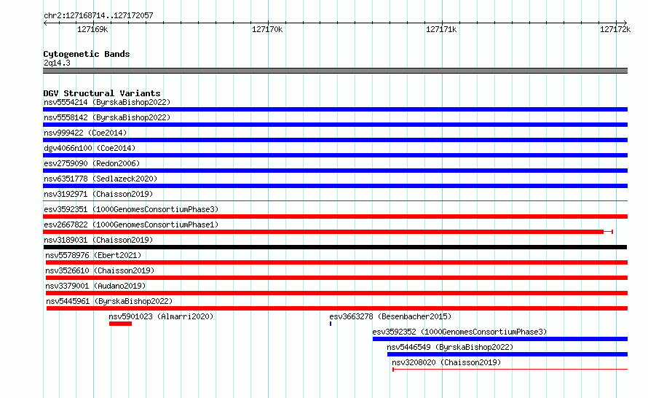Open the nsv3189031 (Chaisson2019) label

98,240
